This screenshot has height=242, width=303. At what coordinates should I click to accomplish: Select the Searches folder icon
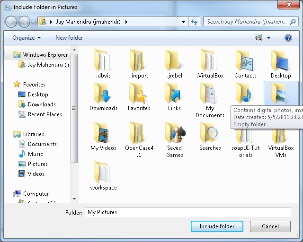point(209,133)
